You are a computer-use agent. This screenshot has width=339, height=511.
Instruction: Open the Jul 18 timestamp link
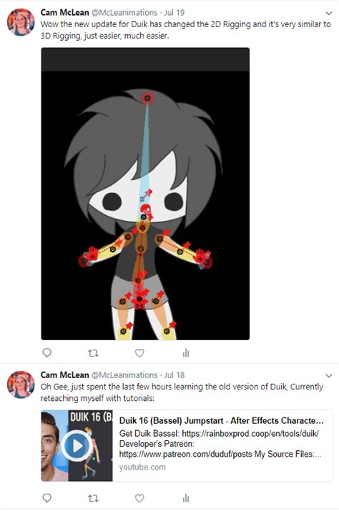tap(175, 375)
